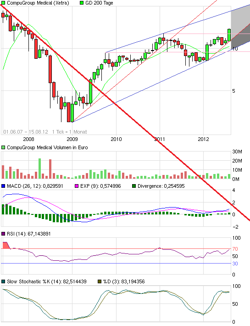This screenshot has width=250, height=326.
Task: Click the volume axis label 30M
Action: (x=237, y=152)
